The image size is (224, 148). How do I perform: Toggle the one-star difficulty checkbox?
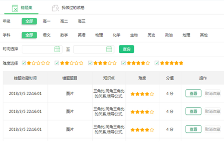24,63
